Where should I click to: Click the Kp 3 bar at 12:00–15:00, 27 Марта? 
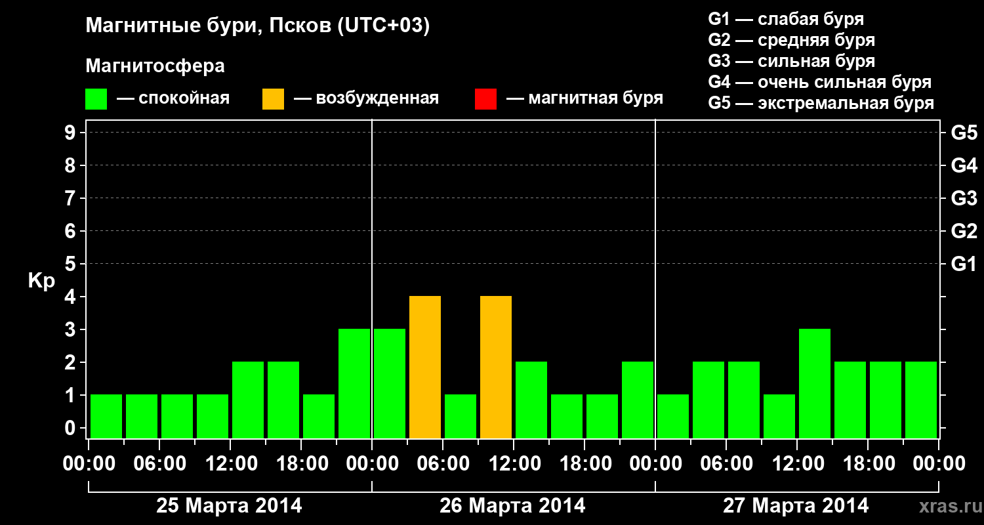pos(815,384)
